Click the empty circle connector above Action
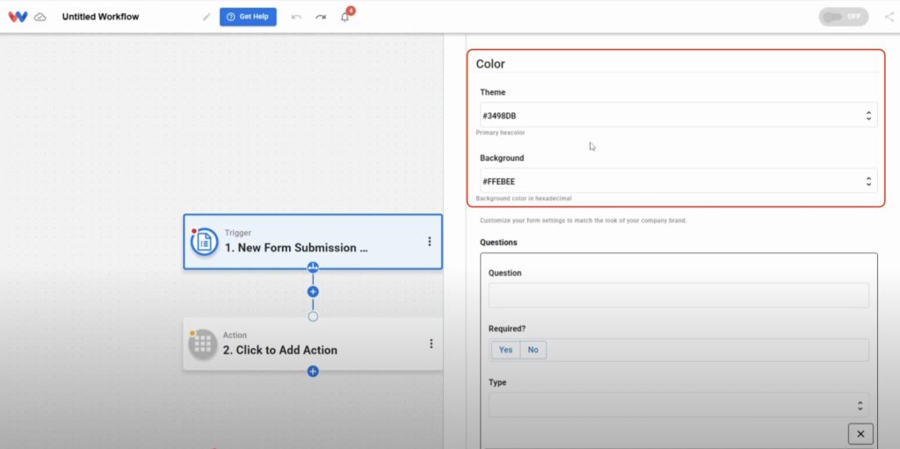This screenshot has height=449, width=900. click(313, 316)
